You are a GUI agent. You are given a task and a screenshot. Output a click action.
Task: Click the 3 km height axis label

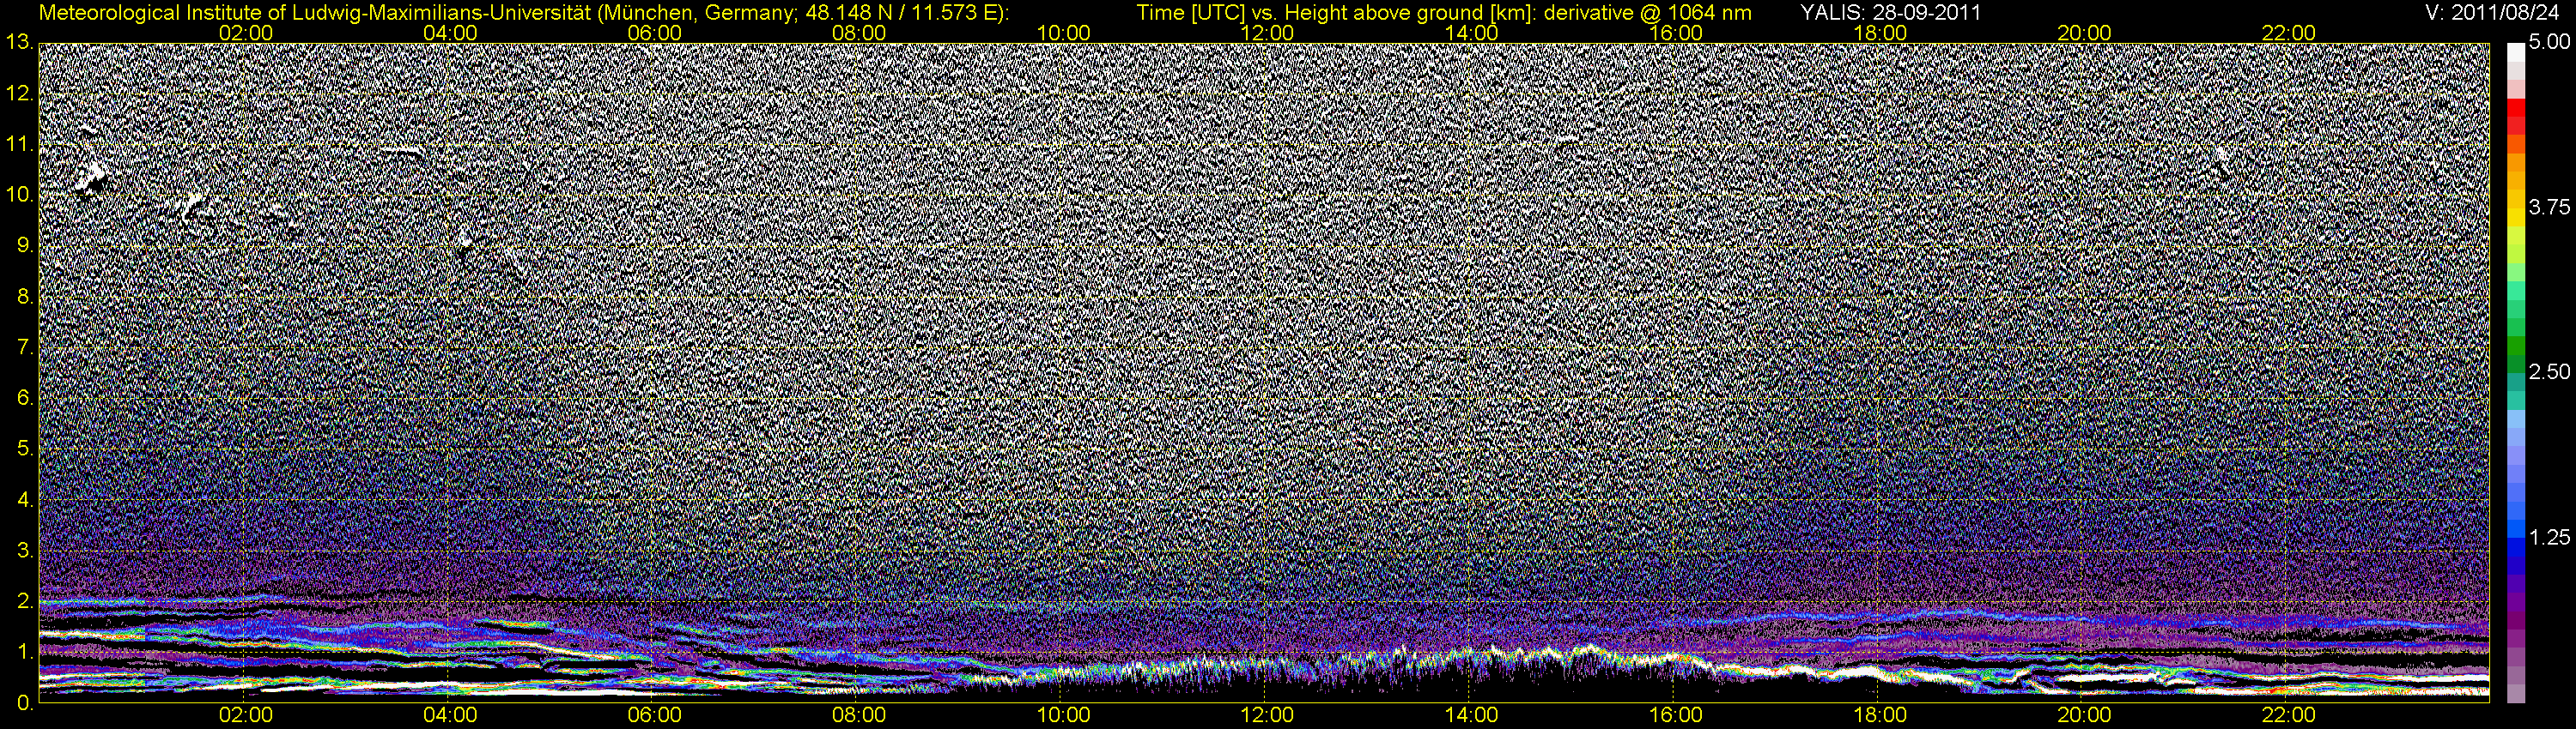(24, 551)
